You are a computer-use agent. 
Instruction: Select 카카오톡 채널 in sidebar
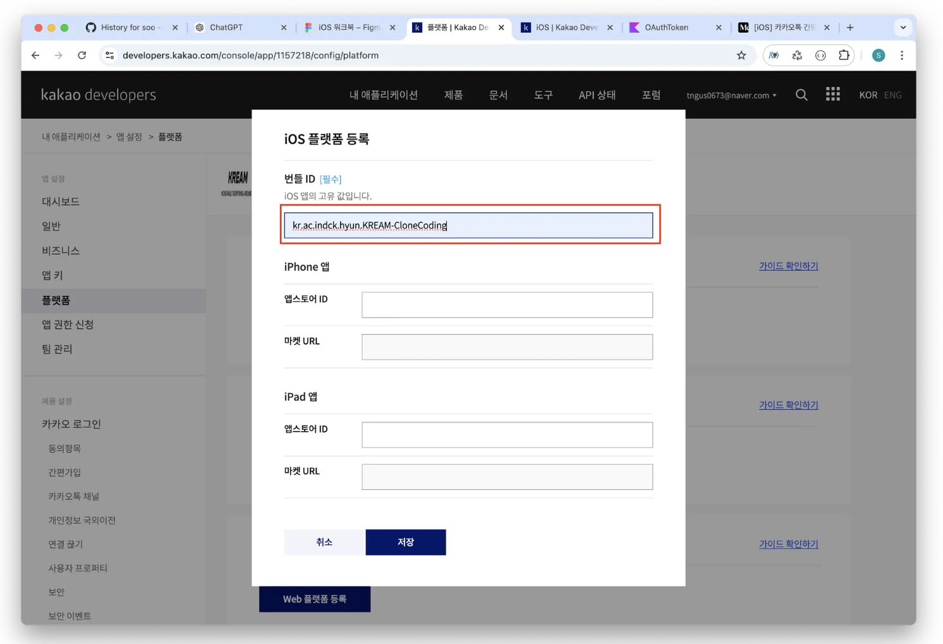[74, 496]
